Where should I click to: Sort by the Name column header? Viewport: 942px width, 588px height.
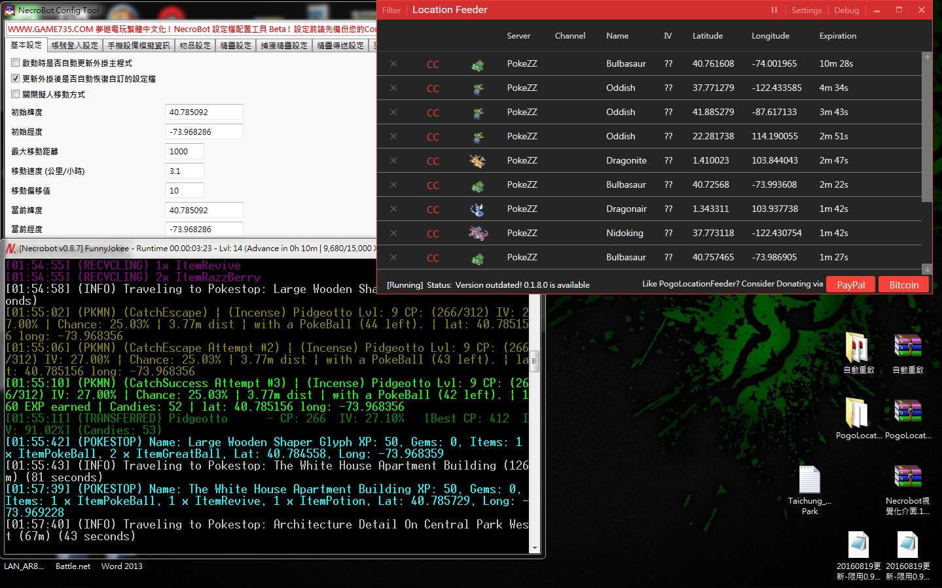click(x=617, y=36)
